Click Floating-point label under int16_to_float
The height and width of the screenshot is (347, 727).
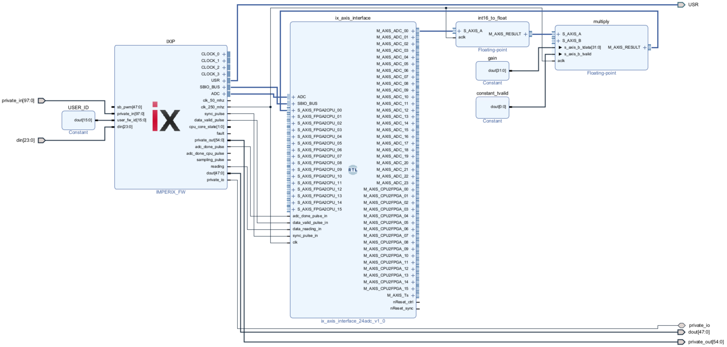492,50
